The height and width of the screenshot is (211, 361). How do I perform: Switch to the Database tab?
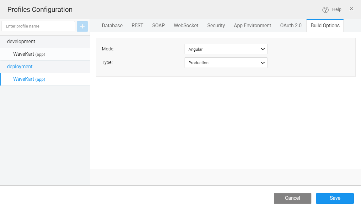click(112, 26)
